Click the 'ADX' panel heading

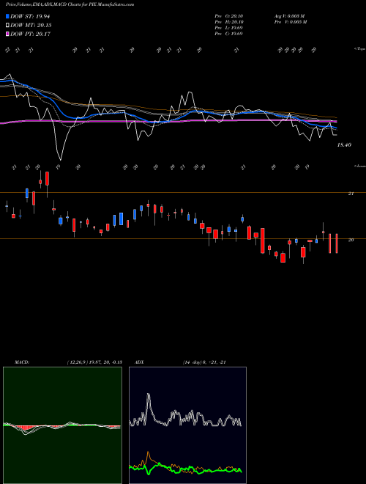click(140, 362)
